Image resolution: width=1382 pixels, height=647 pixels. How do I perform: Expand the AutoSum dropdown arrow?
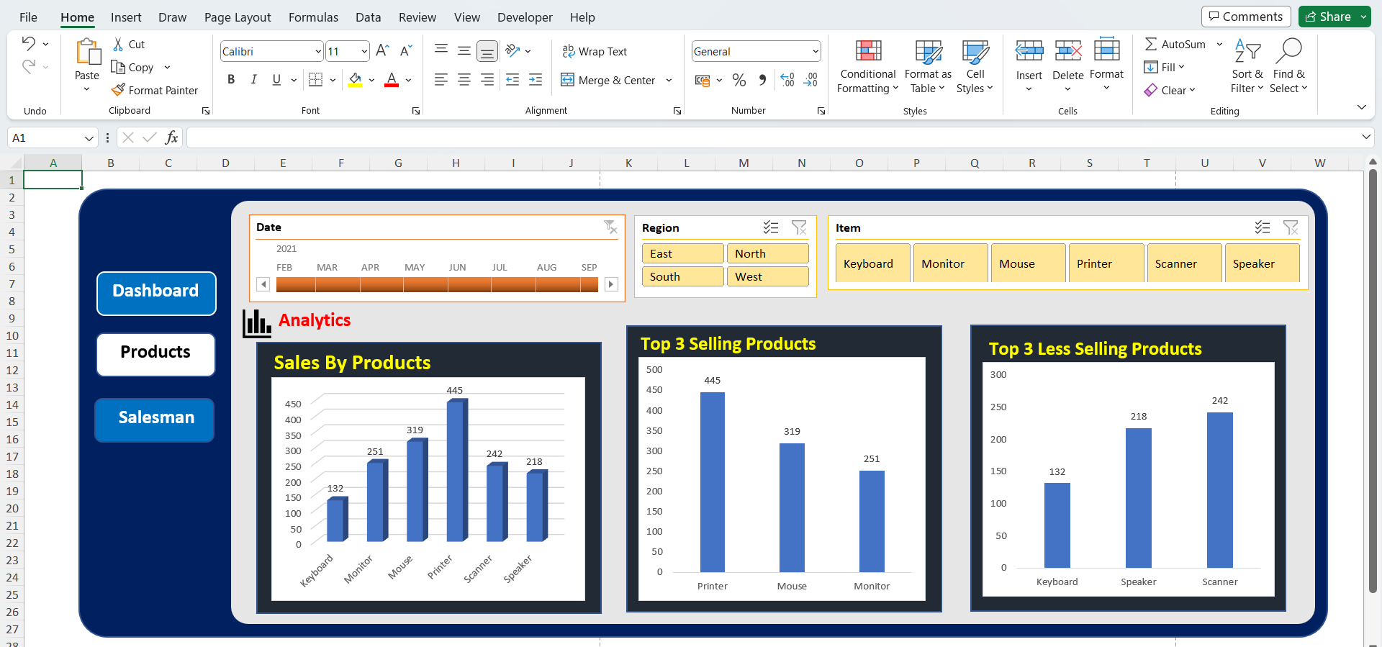point(1219,44)
